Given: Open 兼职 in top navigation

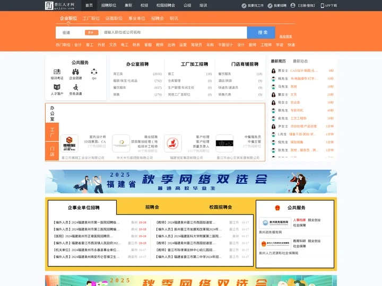Looking at the screenshot, I should [128, 5].
